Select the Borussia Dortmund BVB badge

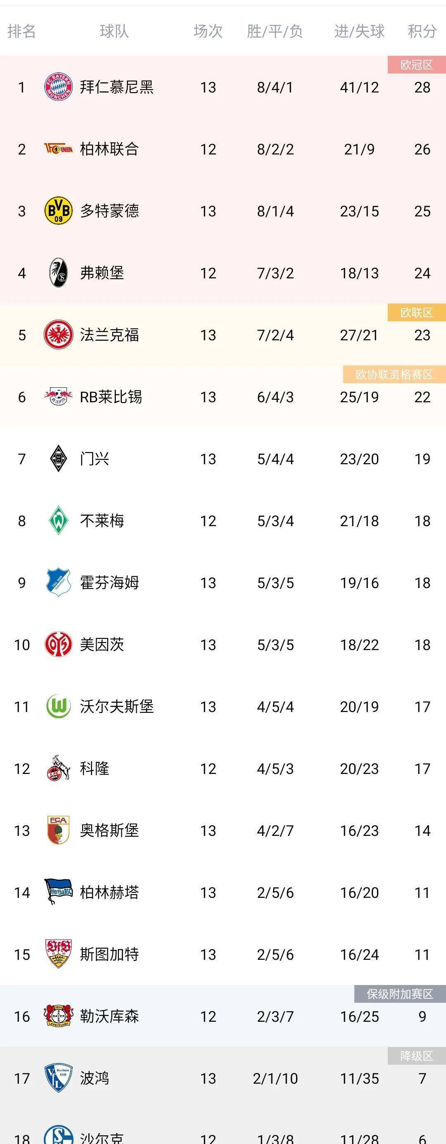click(x=58, y=211)
